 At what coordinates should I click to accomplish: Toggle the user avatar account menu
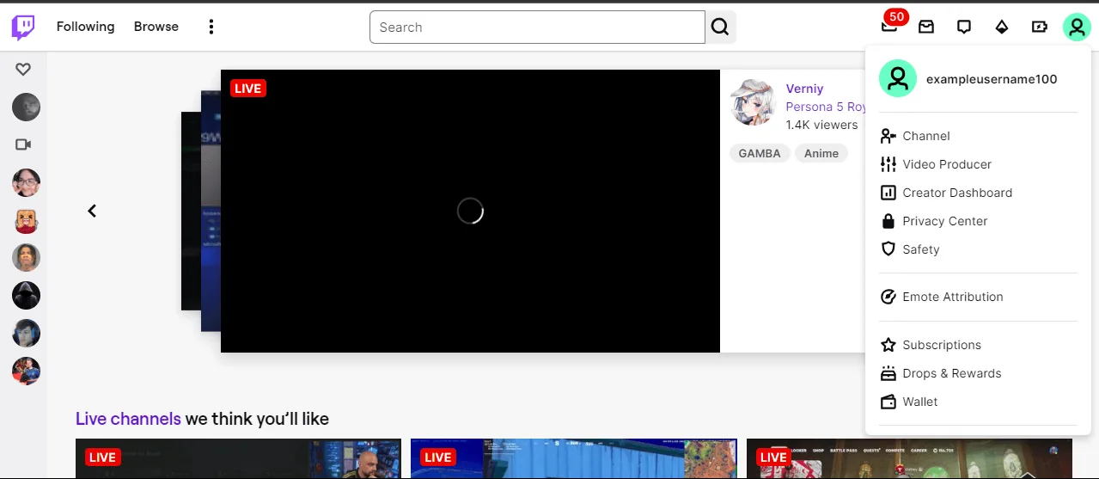click(1076, 27)
